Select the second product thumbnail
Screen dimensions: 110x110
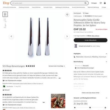point(5,20)
